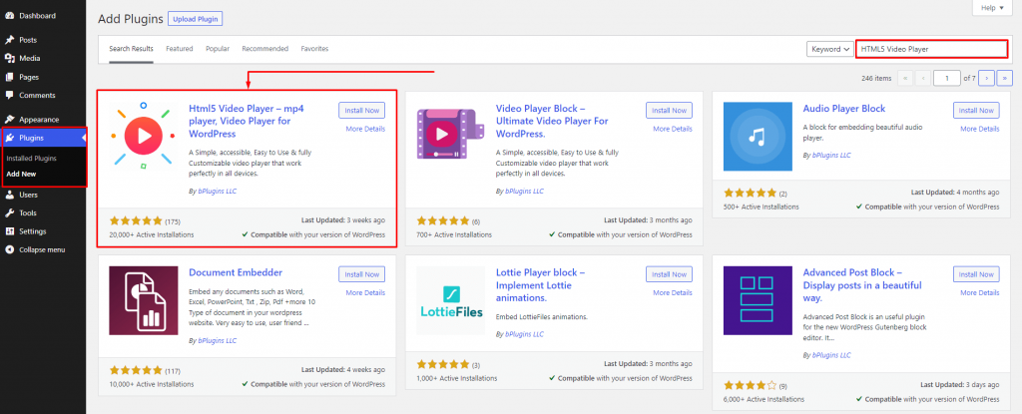Click the Advanced Post Block star rating
Image resolution: width=1022 pixels, height=414 pixels.
[750, 385]
